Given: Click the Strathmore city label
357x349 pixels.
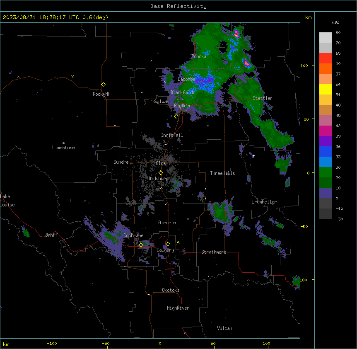Looking at the screenshot, I should pos(214,252).
